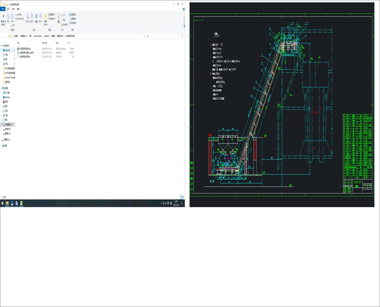The height and width of the screenshot is (307, 380).
Task: Click the Move To ribbon icon
Action: coord(27,17)
